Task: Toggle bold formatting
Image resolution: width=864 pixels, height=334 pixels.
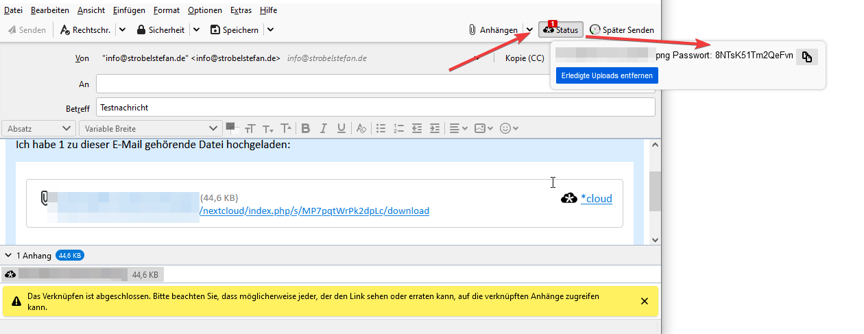Action: [306, 128]
